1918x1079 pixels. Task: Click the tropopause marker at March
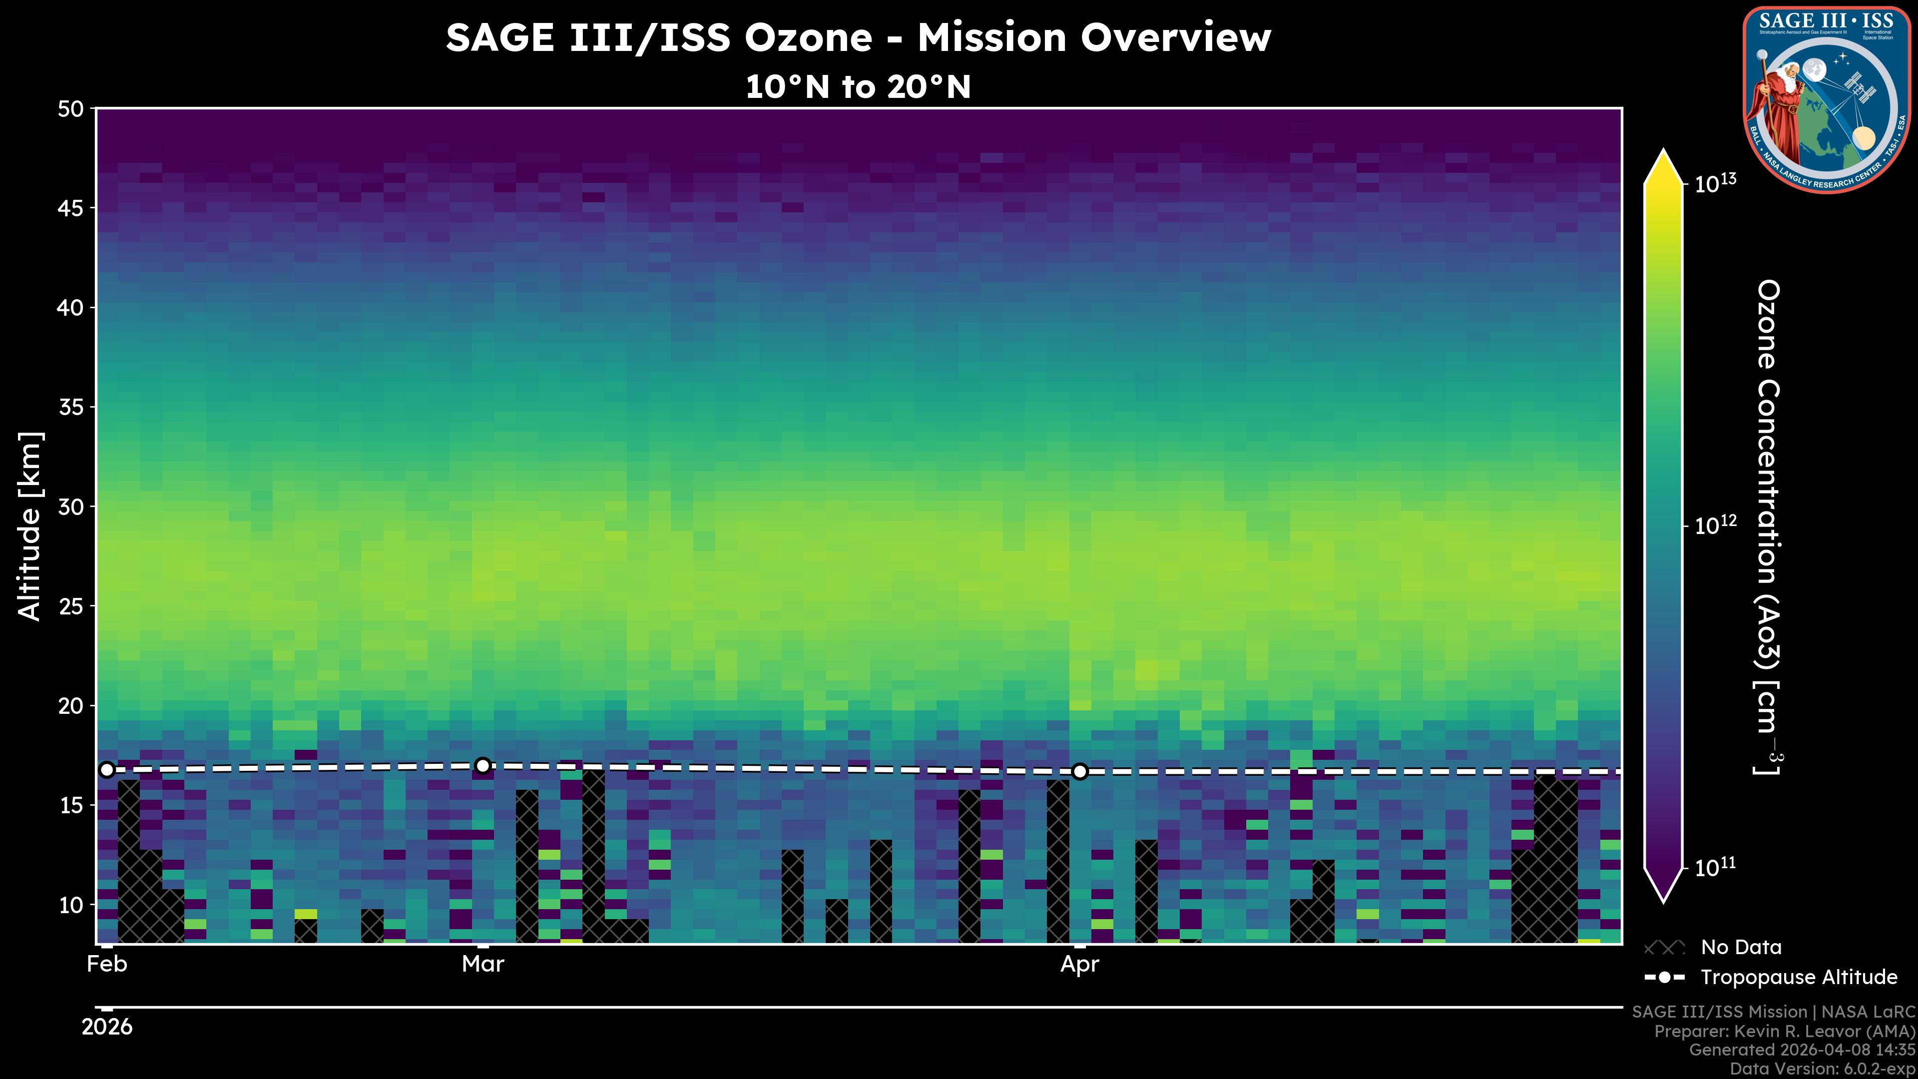pyautogui.click(x=482, y=765)
